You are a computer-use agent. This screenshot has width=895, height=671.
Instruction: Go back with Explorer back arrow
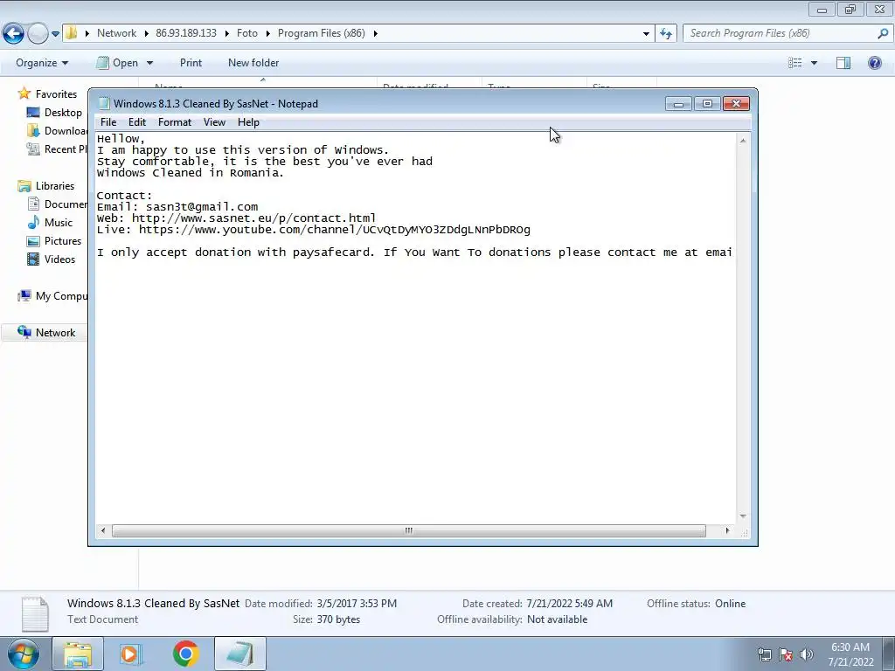(x=13, y=34)
